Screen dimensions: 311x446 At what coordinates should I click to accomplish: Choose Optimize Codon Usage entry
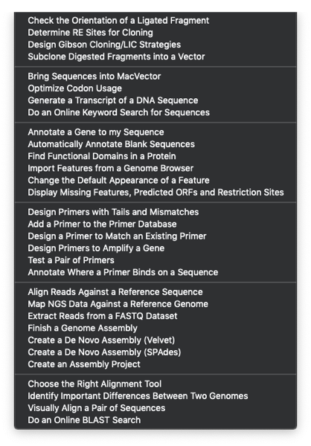[x=155, y=88]
